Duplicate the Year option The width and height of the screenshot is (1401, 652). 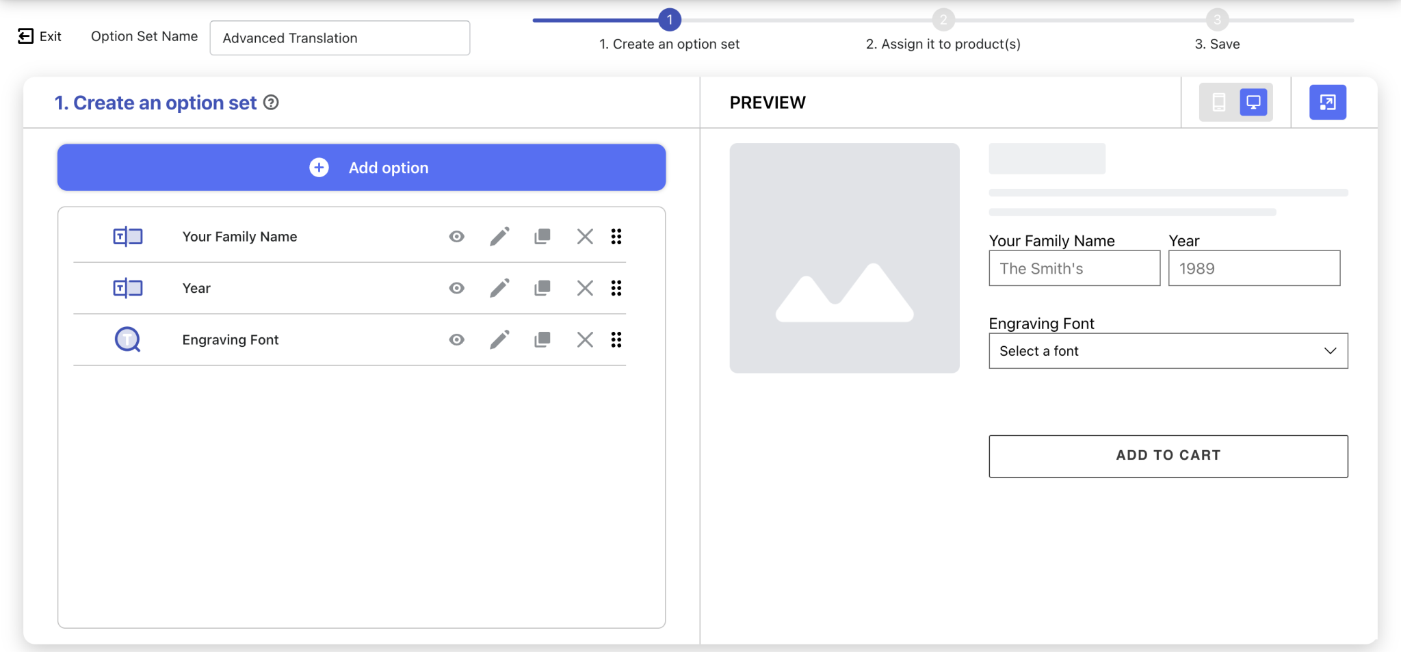tap(541, 287)
